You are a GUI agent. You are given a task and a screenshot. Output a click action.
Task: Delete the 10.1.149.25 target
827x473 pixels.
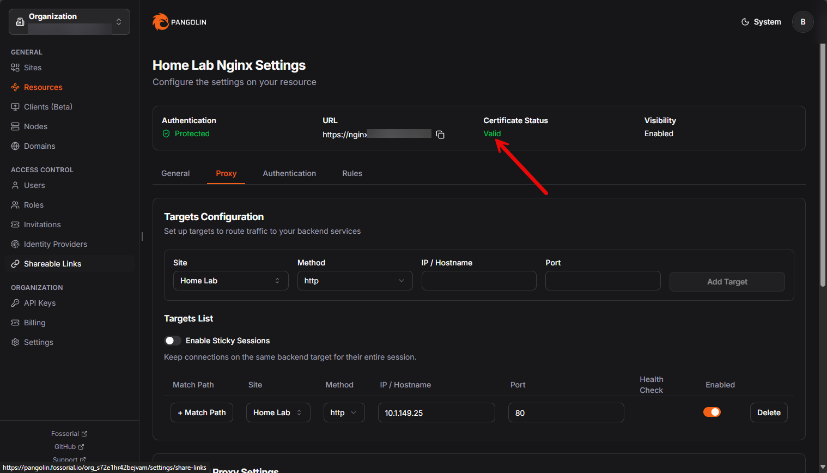769,413
